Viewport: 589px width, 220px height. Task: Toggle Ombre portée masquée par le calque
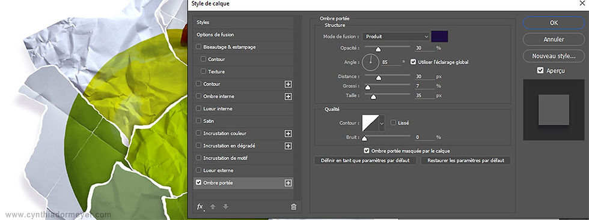click(x=367, y=150)
